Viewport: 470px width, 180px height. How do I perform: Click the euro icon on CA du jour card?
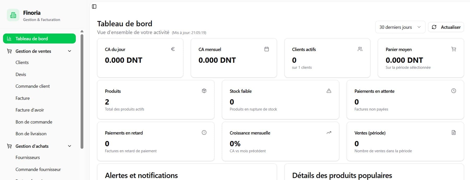(x=173, y=49)
